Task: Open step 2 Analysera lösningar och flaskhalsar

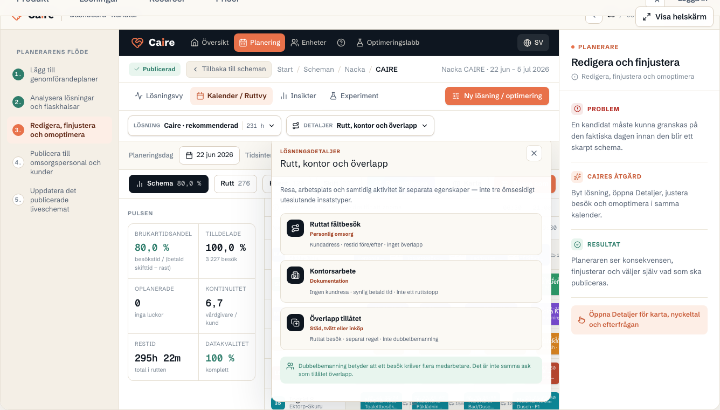Action: click(59, 102)
